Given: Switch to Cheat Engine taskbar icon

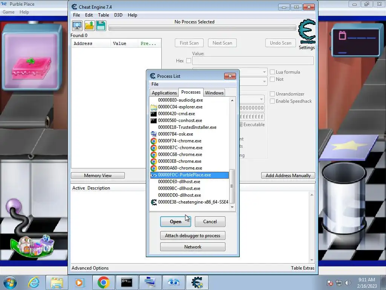Looking at the screenshot, I should coord(197,282).
